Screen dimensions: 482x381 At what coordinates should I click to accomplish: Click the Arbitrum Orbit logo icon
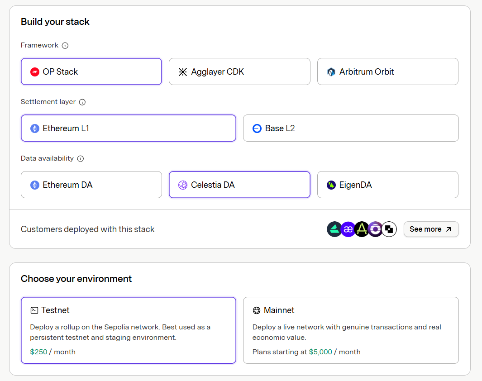[331, 71]
